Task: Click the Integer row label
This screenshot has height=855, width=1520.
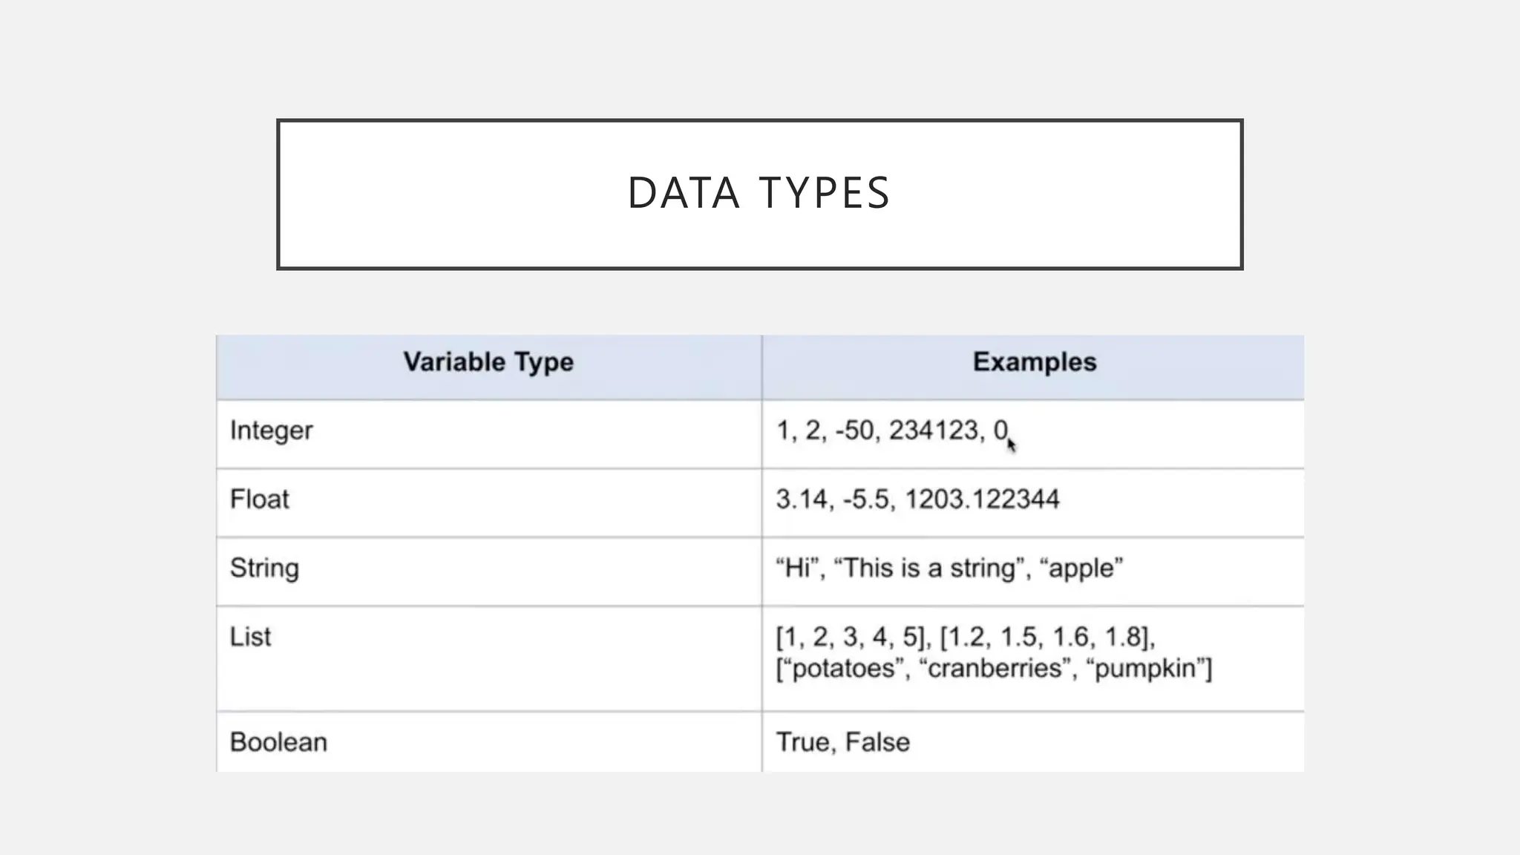Action: pyautogui.click(x=272, y=430)
